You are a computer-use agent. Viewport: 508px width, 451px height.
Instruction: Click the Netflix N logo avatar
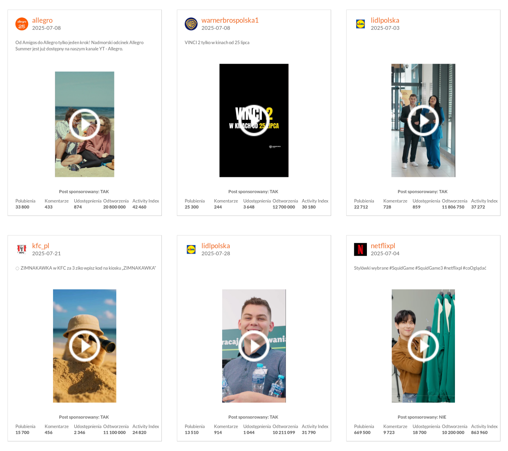(360, 249)
